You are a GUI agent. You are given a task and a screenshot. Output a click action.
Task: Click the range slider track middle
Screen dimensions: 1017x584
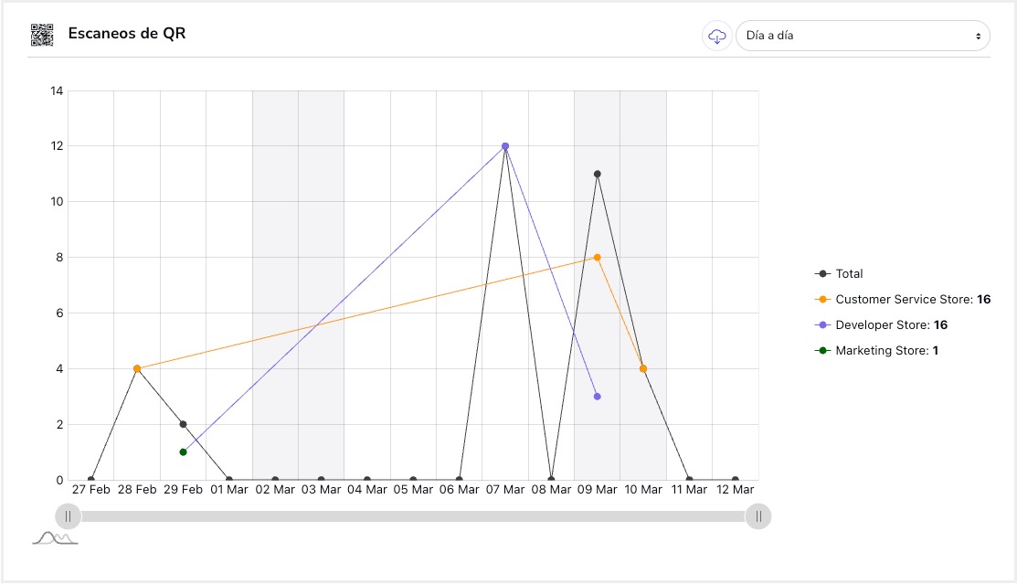point(413,516)
